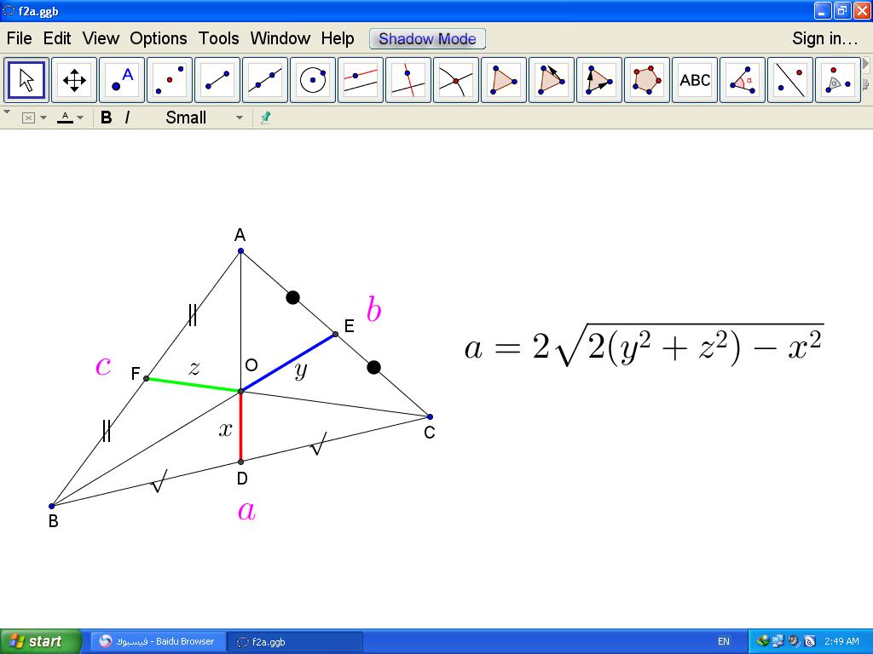Screen dimensions: 873x654
Task: Select the ABC text tool
Action: 695,80
